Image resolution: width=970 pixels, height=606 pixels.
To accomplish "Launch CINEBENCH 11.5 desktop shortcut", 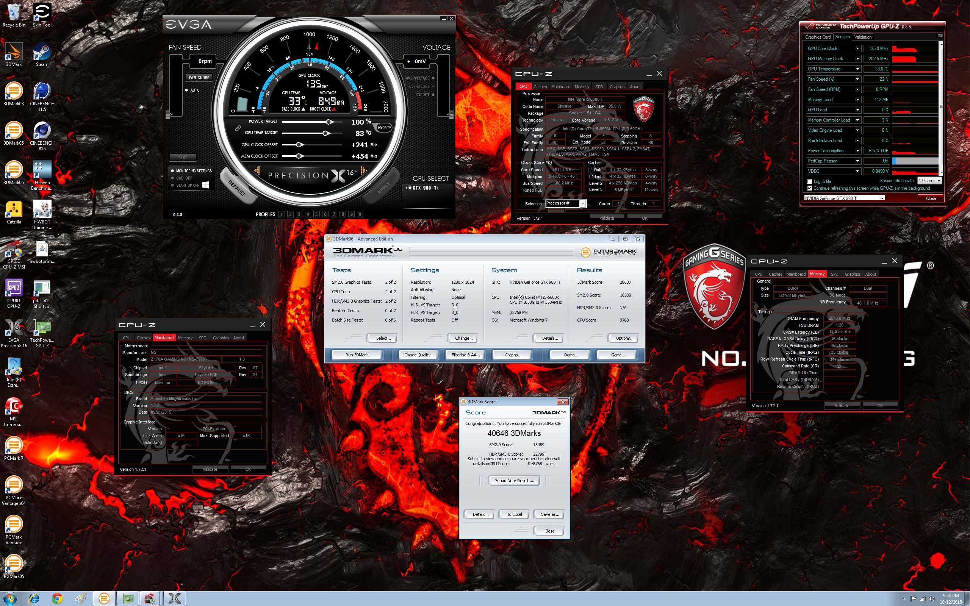I will coord(42,97).
